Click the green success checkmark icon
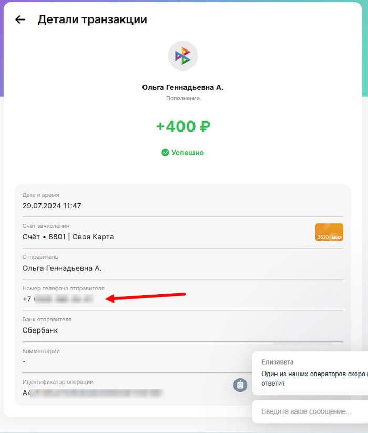 (x=165, y=153)
